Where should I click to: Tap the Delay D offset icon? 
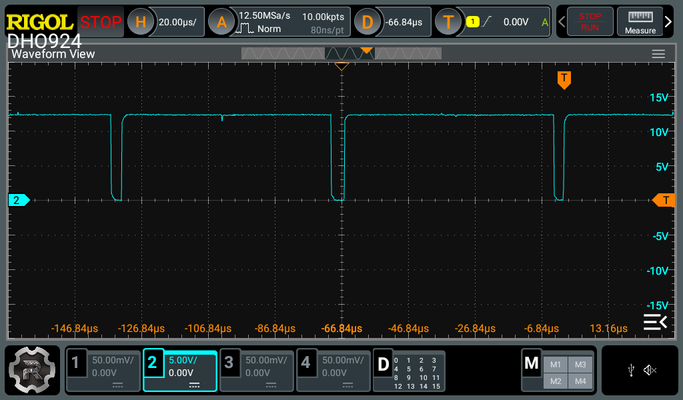[367, 22]
